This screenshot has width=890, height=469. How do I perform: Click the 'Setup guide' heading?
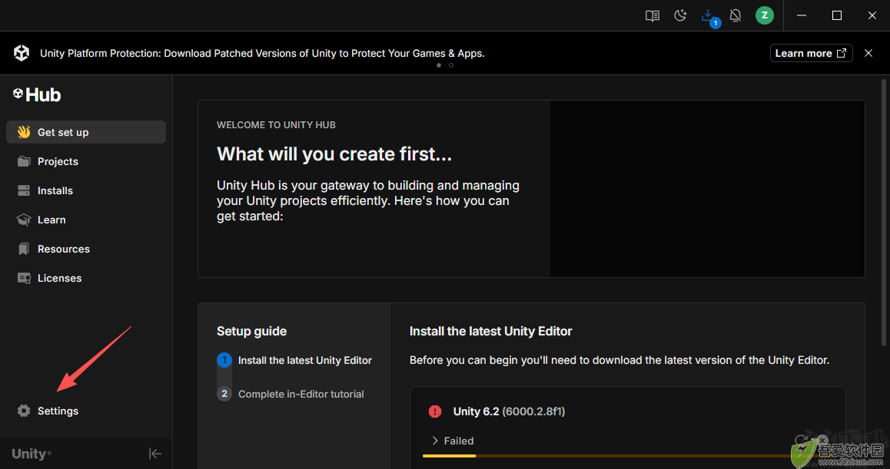251,331
